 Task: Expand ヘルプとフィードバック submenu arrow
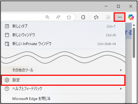[121, 89]
